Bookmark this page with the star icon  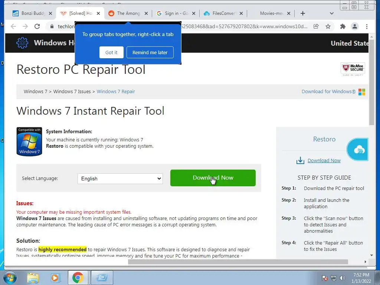point(328,26)
